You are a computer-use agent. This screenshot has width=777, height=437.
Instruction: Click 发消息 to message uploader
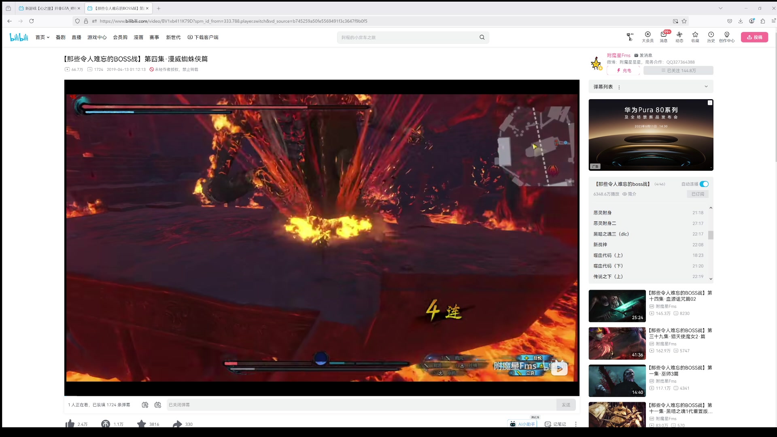point(643,55)
